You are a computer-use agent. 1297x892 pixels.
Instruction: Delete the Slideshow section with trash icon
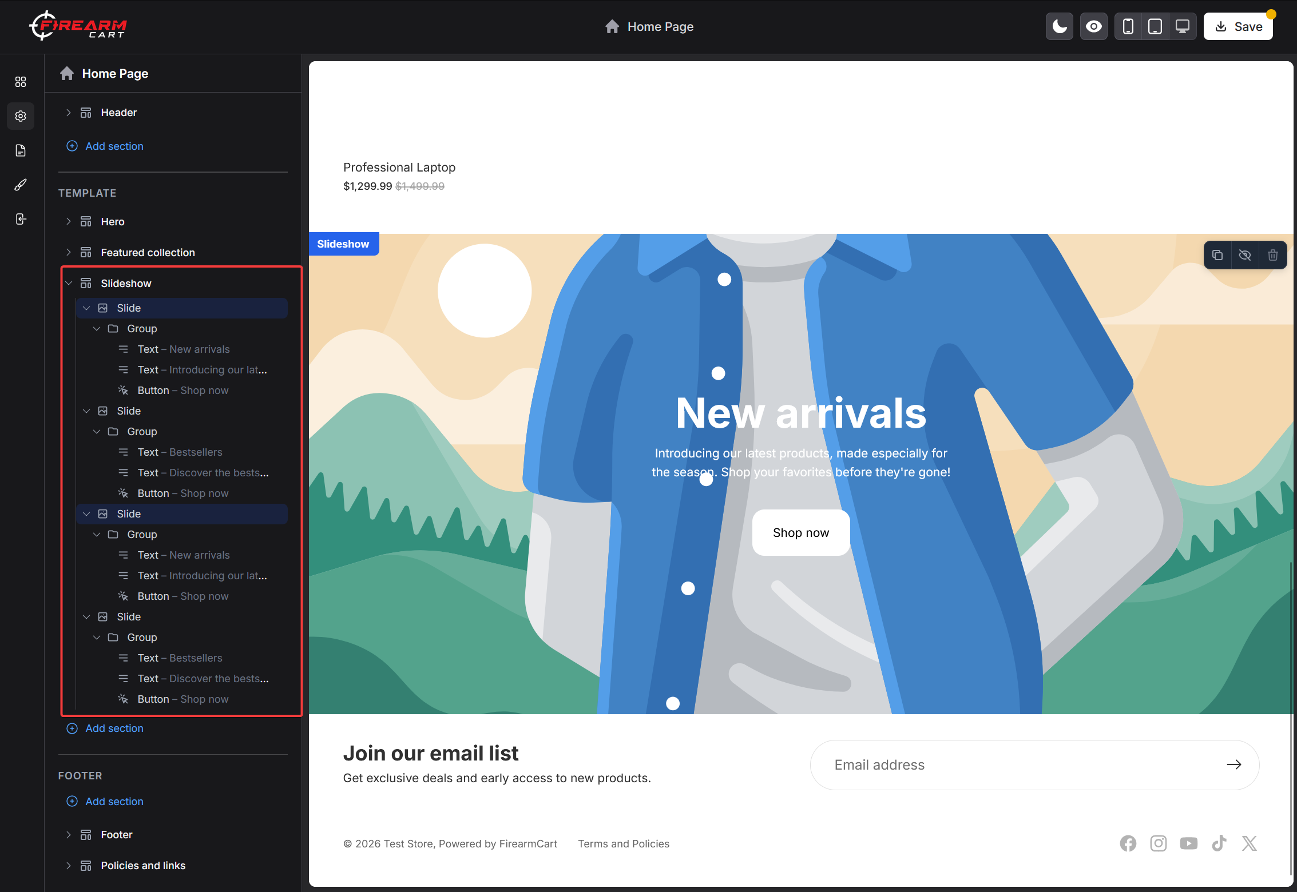(x=1273, y=255)
